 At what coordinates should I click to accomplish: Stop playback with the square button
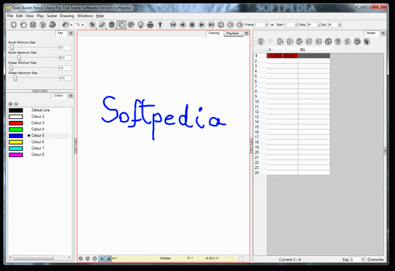[x=192, y=24]
